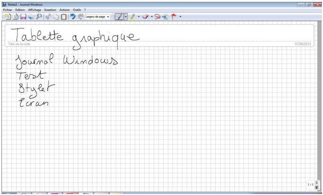Select the red Lasso selection tool

click(157, 17)
